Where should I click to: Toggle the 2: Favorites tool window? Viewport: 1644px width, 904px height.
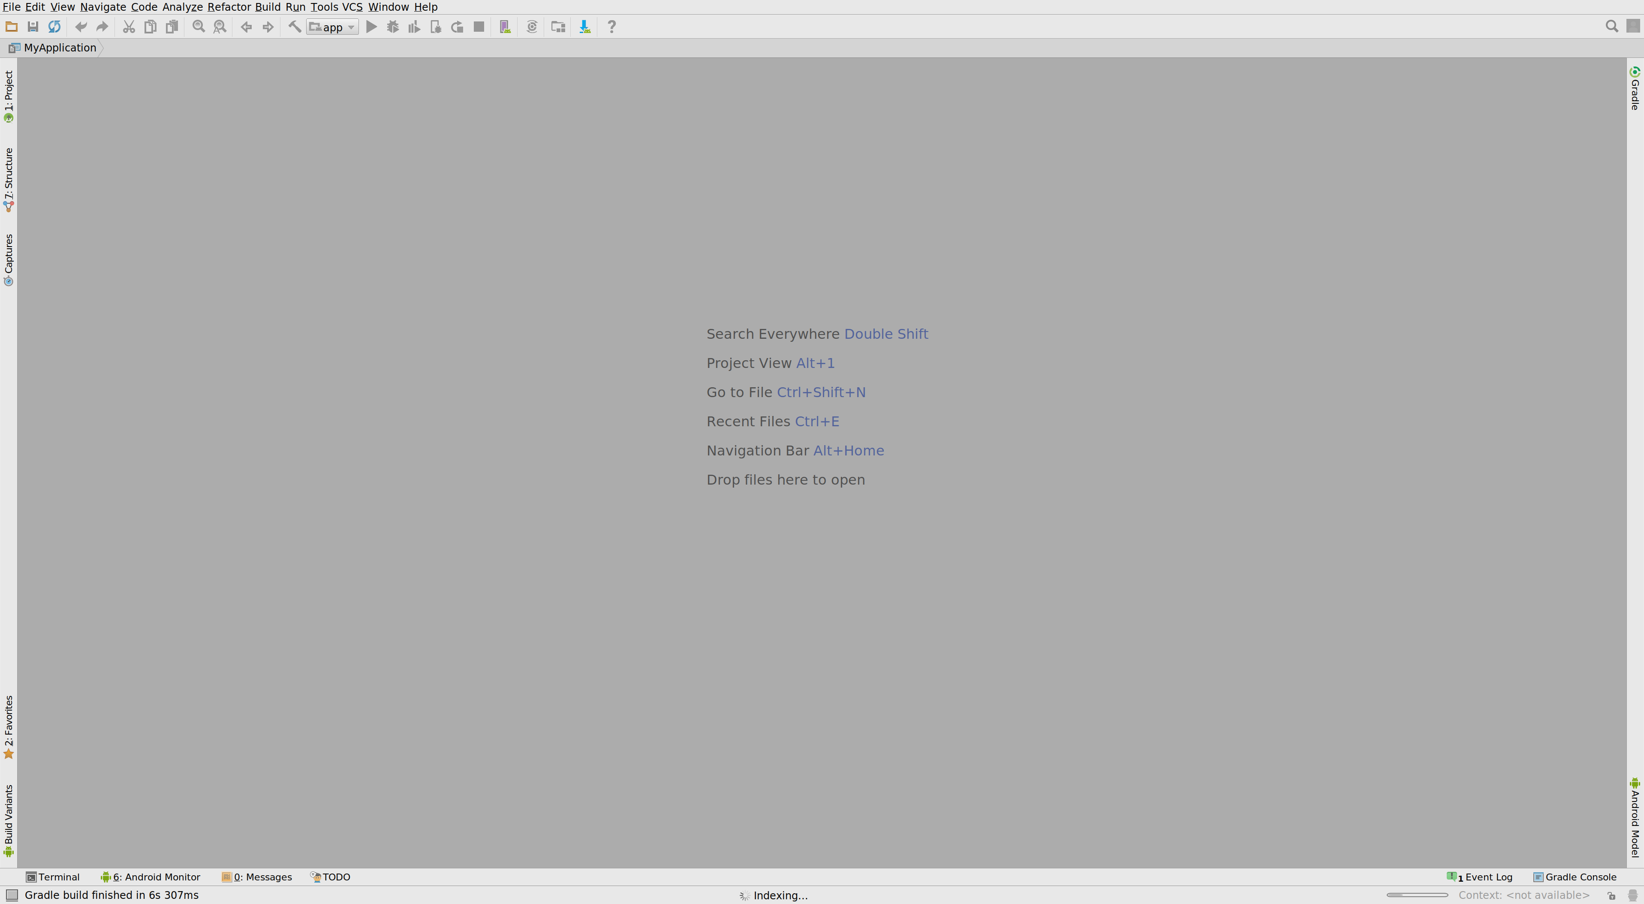pyautogui.click(x=8, y=727)
